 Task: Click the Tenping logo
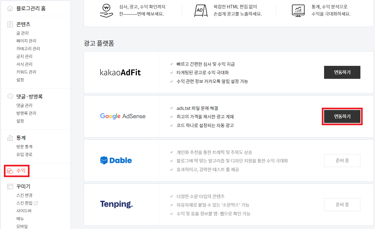[116, 204]
